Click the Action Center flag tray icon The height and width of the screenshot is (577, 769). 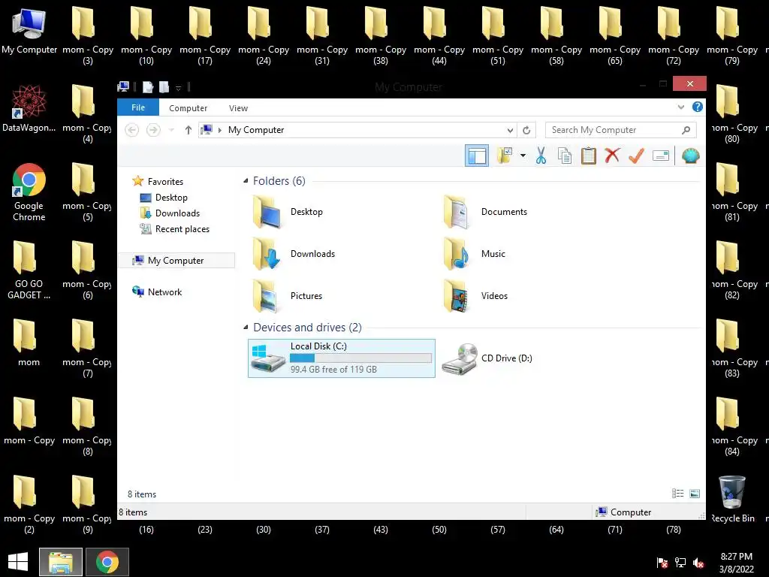662,563
